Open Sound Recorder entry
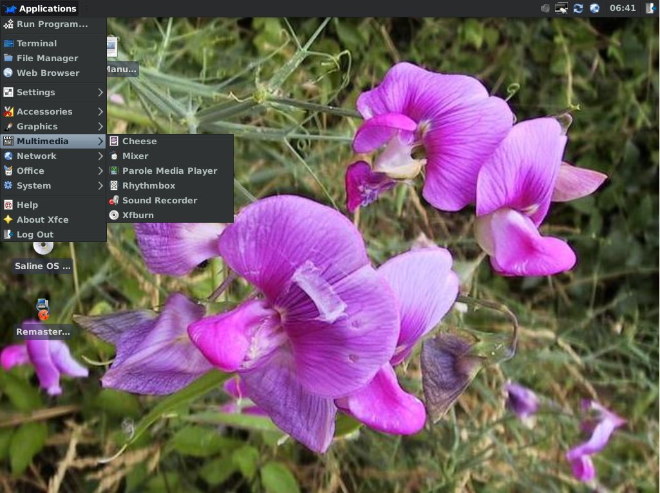 tap(170, 201)
